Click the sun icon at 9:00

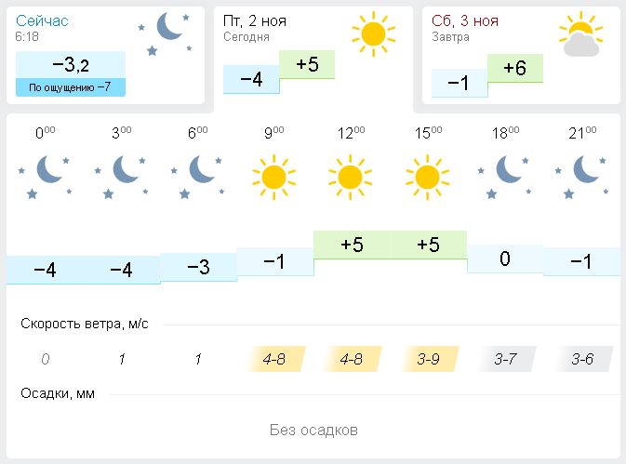(274, 176)
